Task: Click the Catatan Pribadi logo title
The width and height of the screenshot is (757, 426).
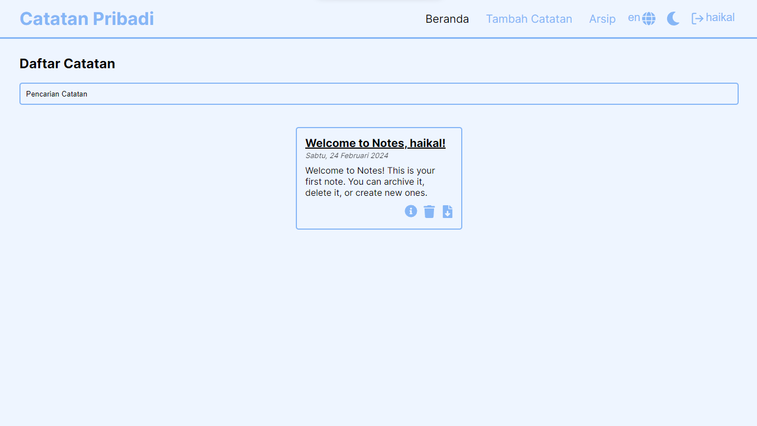Action: 87,19
